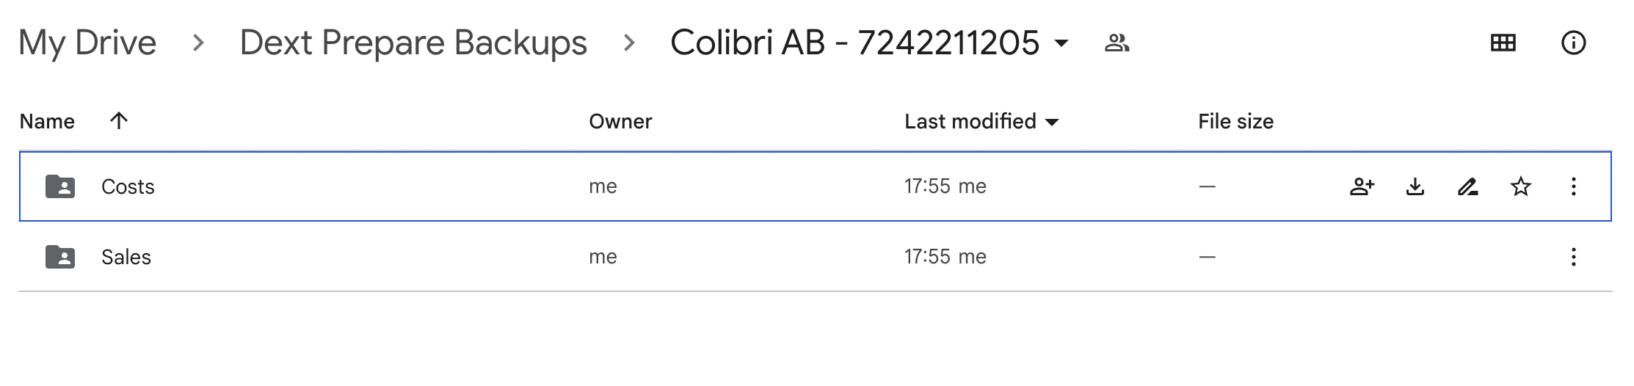This screenshot has height=386, width=1634.
Task: Rename the Costs folder with pencil icon
Action: point(1467,186)
